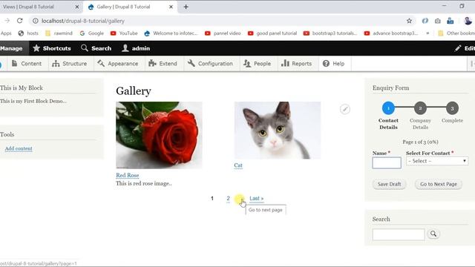Viewport: 475px width, 267px height.
Task: Toggle Edit mode with the pencil icon
Action: [x=465, y=48]
